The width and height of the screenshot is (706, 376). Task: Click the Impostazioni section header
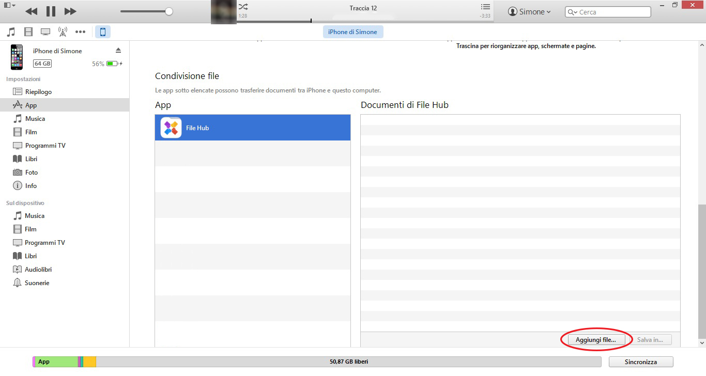coord(23,79)
